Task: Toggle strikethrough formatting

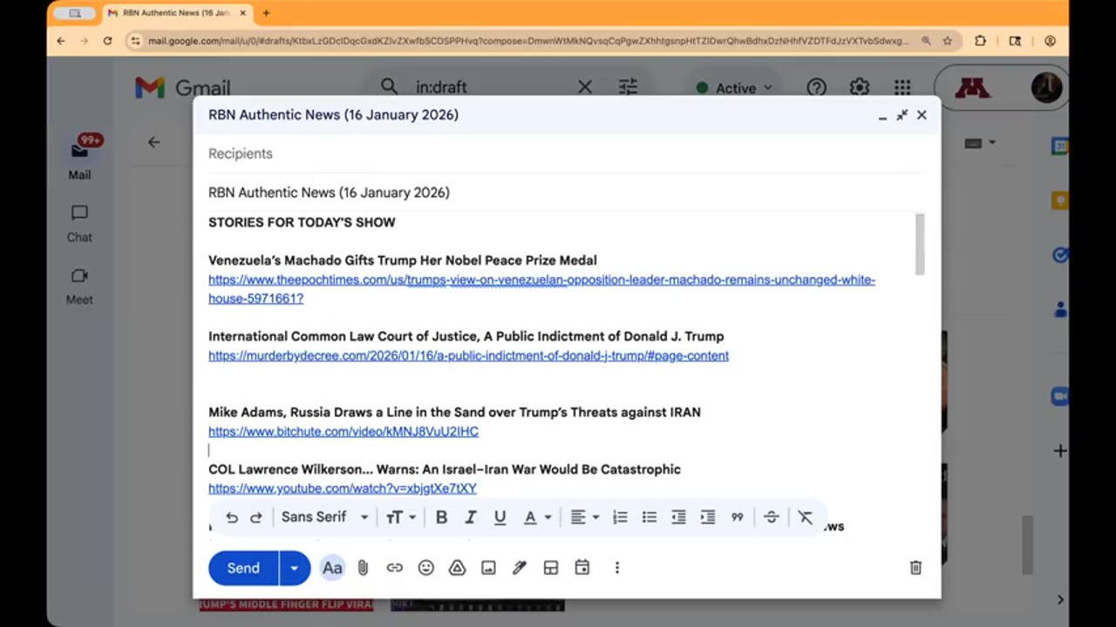Action: pos(771,517)
